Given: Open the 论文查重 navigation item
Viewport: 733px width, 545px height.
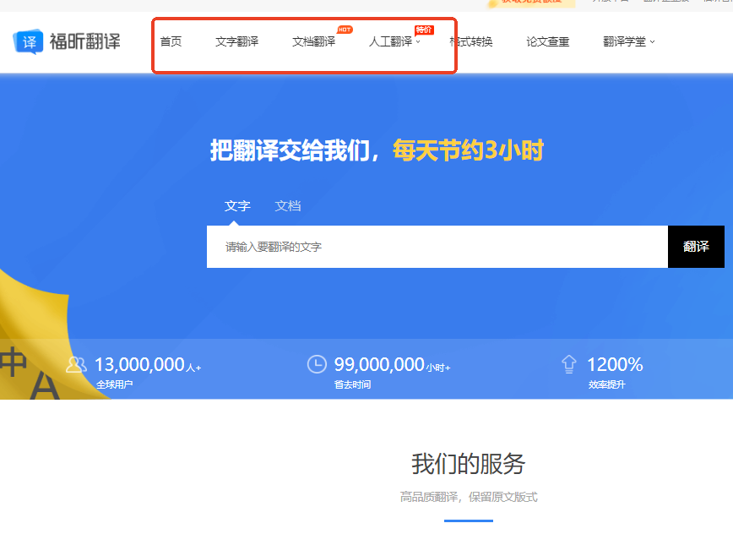Looking at the screenshot, I should pos(548,41).
